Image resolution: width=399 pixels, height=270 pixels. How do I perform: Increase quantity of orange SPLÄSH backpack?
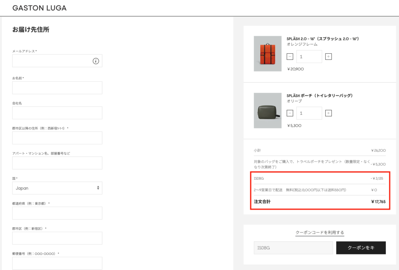click(328, 56)
